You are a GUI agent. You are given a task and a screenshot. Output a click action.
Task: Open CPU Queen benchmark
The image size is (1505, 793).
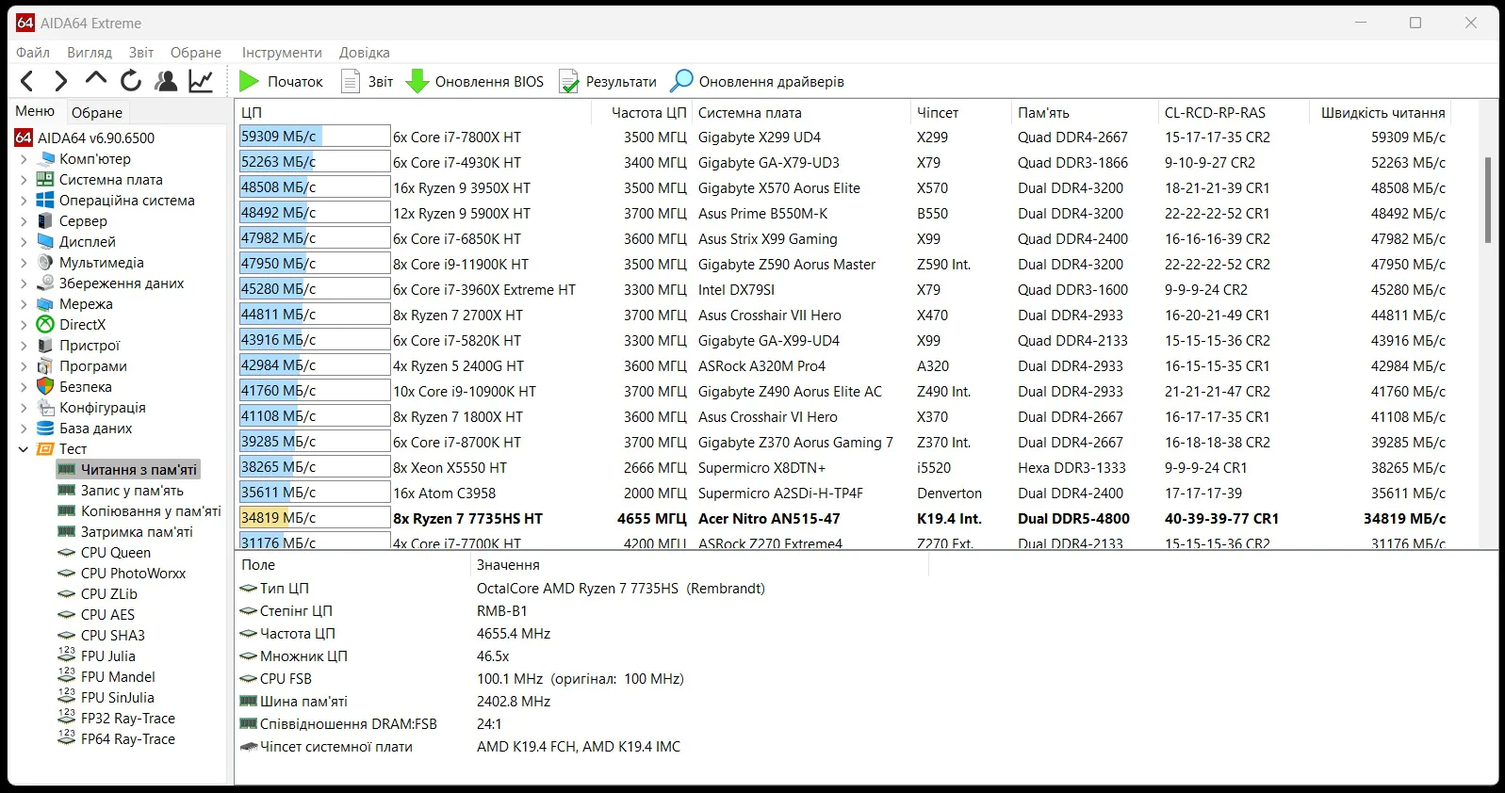coord(115,552)
